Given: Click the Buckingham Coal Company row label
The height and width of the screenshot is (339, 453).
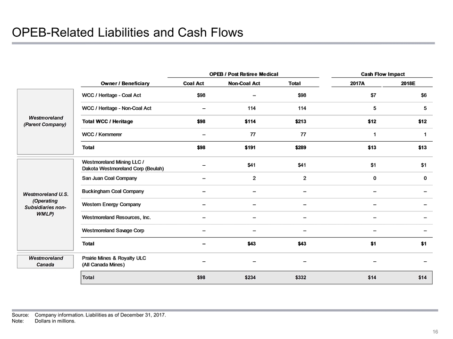Looking at the screenshot, I should pyautogui.click(x=113, y=192).
